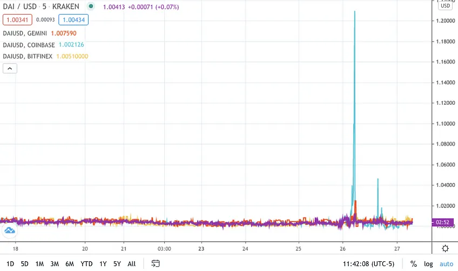Click the green market status dot
The height and width of the screenshot is (271, 458).
point(91,6)
